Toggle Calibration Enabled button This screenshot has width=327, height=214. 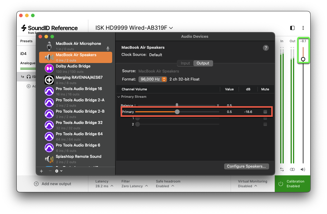(x=292, y=184)
